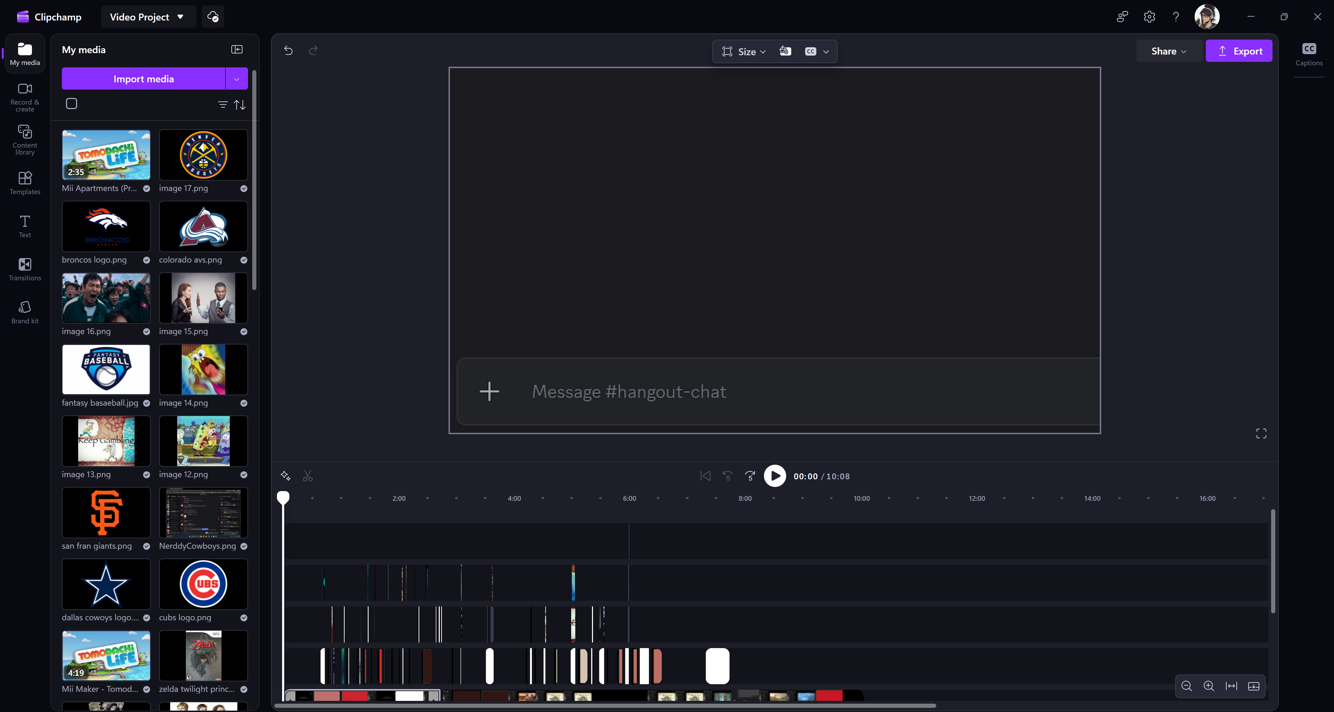Export the video
1334x712 pixels.
(x=1239, y=51)
